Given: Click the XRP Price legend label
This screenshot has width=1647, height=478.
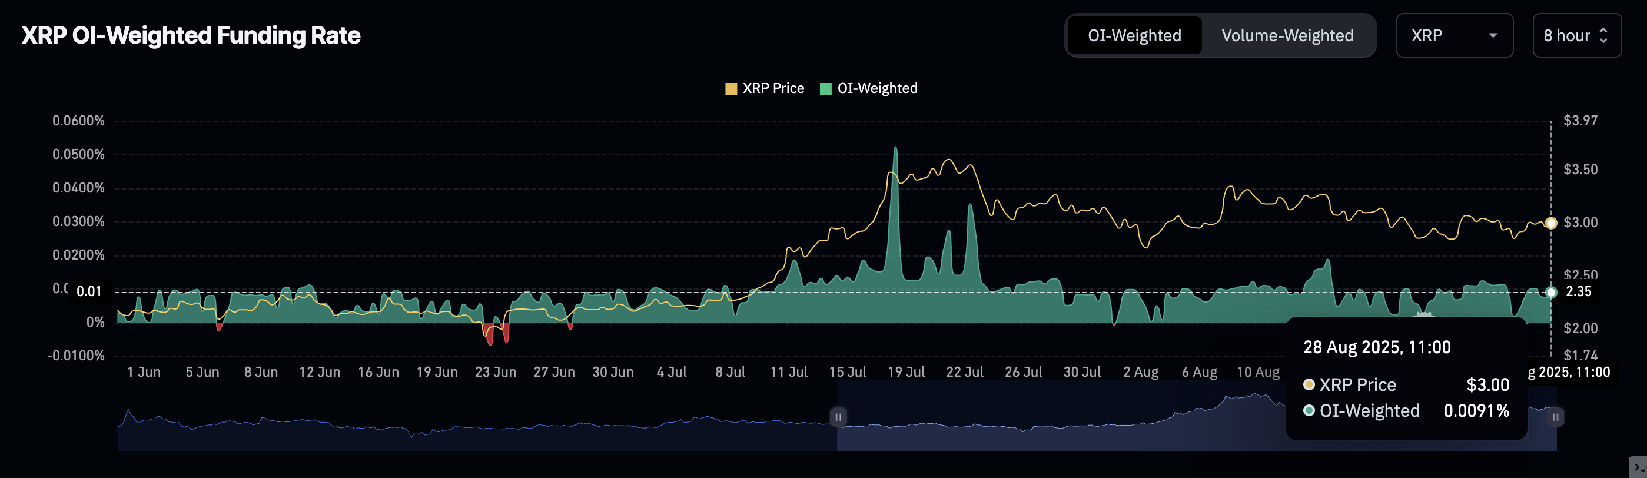Looking at the screenshot, I should click(773, 89).
